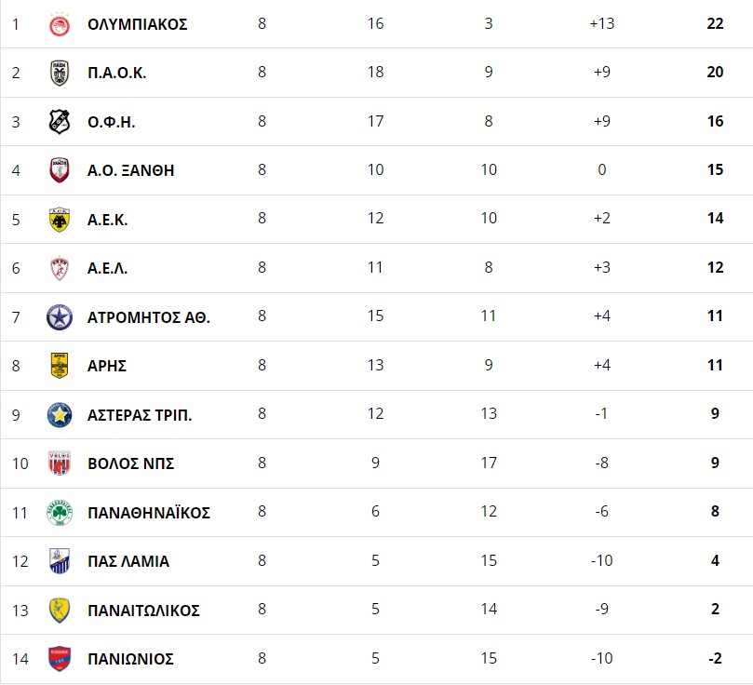Click the ΑΣΤΕΡΑΣ ΤΡΙΠ. star crest
This screenshot has height=685, width=753.
60,415
